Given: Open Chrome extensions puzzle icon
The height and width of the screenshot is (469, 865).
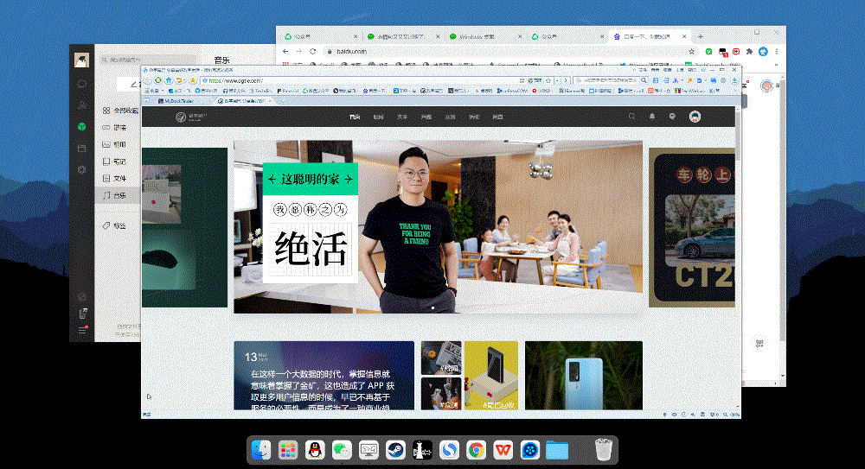Looking at the screenshot, I should coord(749,51).
